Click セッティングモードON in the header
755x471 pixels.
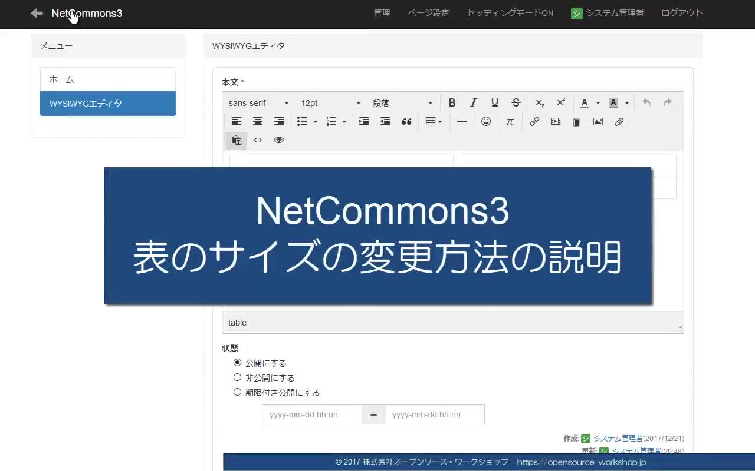pos(510,13)
